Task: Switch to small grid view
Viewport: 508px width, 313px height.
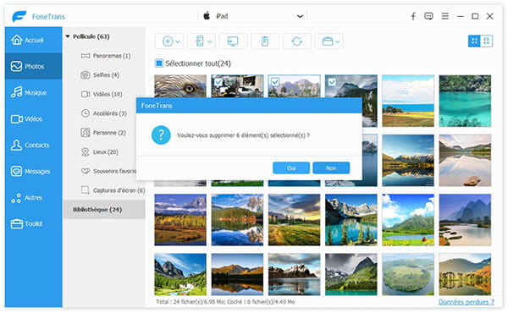Action: tap(487, 41)
